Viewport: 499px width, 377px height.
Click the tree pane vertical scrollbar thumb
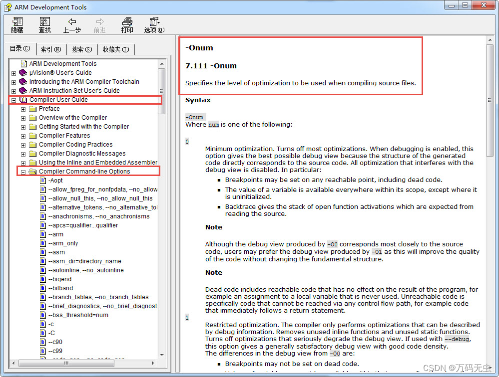162,91
